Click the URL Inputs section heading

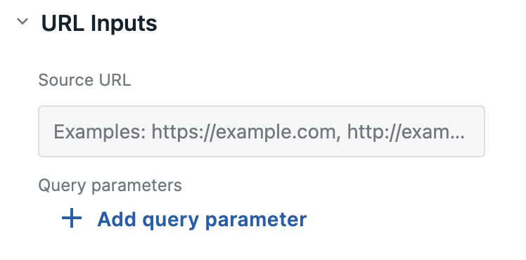99,23
